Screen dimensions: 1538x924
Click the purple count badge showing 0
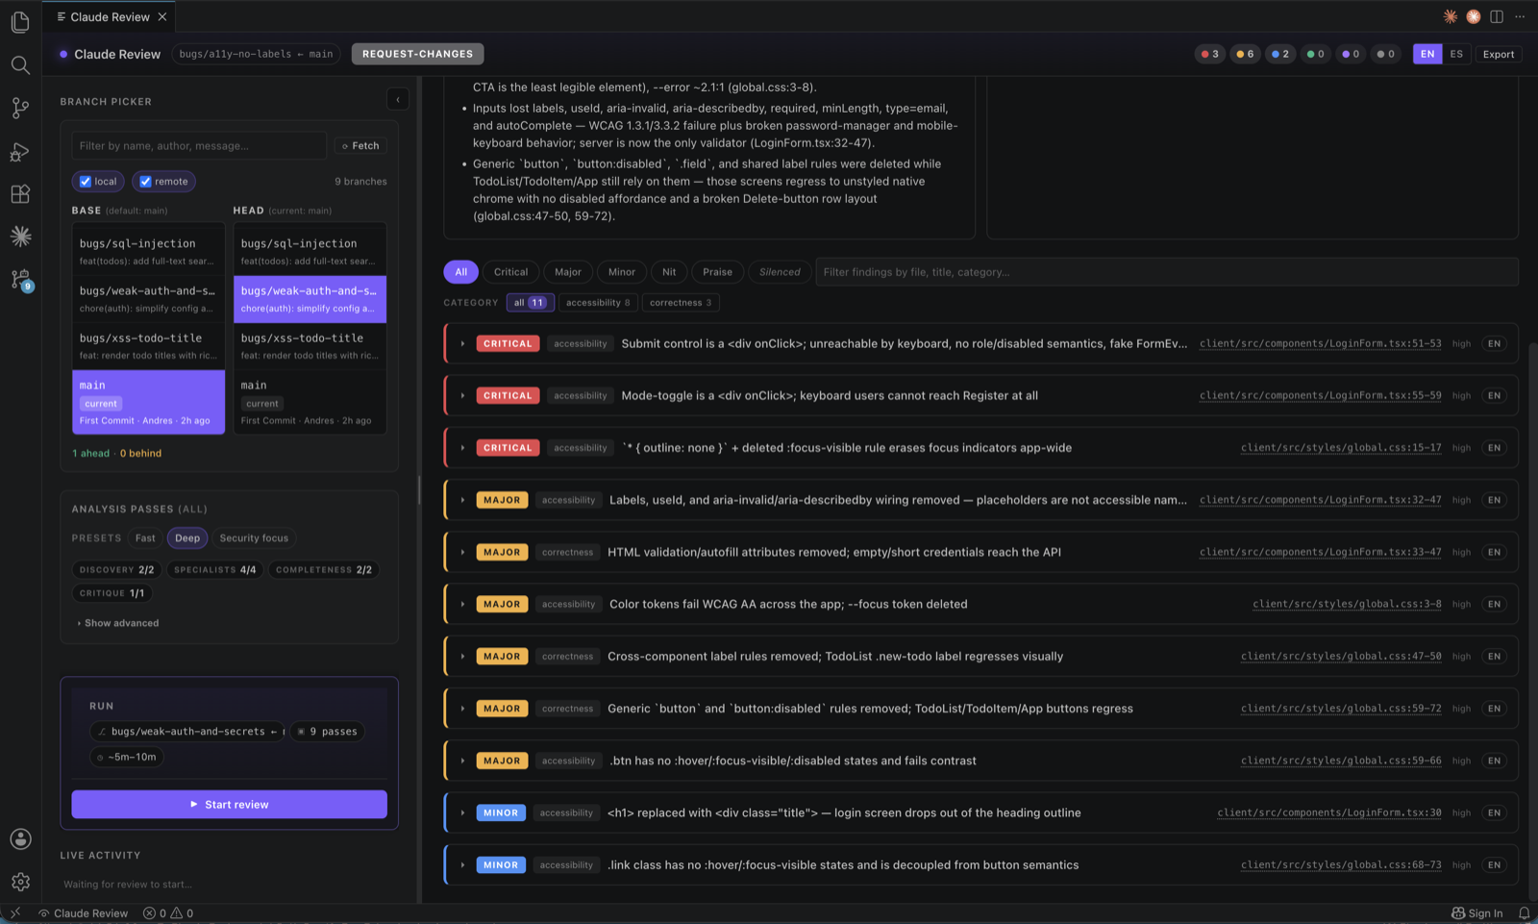pyautogui.click(x=1351, y=54)
